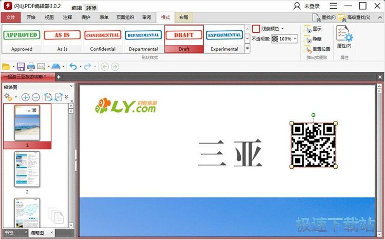Click the scanner icon in quick toolbar
This screenshot has width=385, height=240.
coord(56,67)
